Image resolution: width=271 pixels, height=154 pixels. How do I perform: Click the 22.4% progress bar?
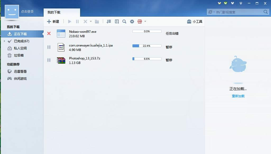tap(147, 46)
